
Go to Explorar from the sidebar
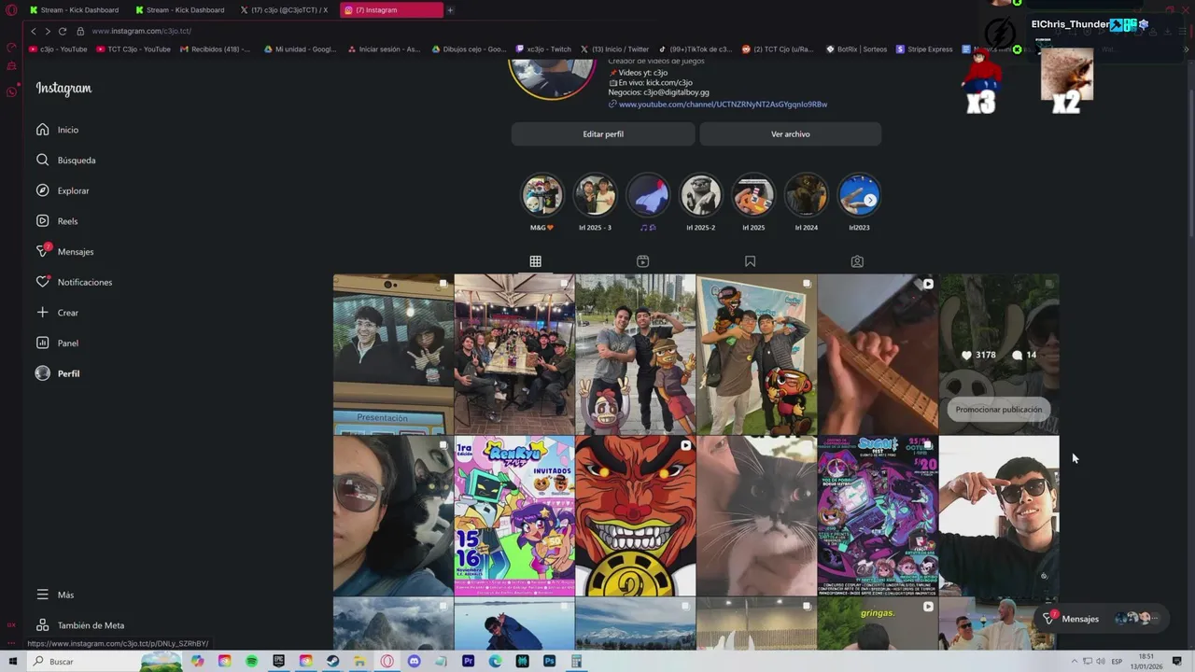[63, 190]
